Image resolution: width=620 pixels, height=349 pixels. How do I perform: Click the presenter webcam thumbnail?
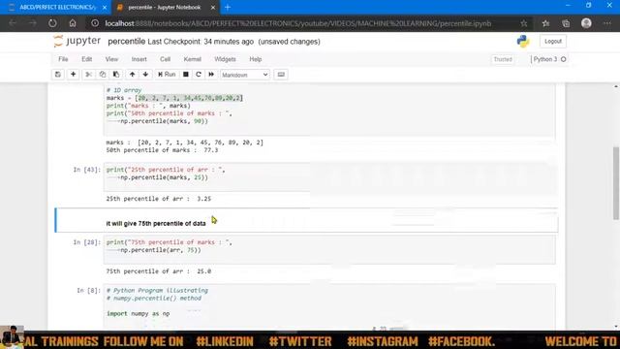click(12, 337)
